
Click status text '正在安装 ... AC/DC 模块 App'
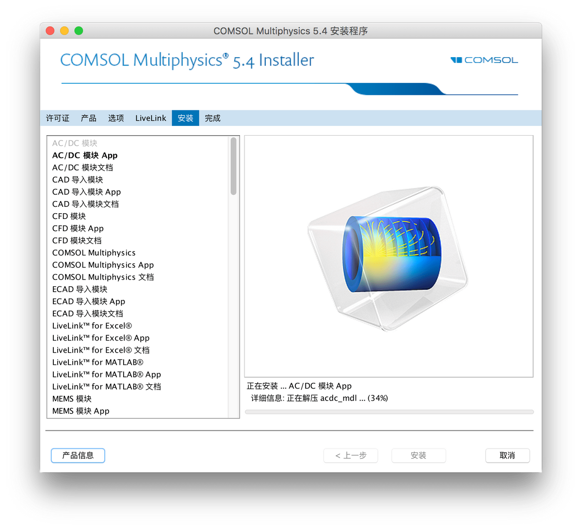299,386
